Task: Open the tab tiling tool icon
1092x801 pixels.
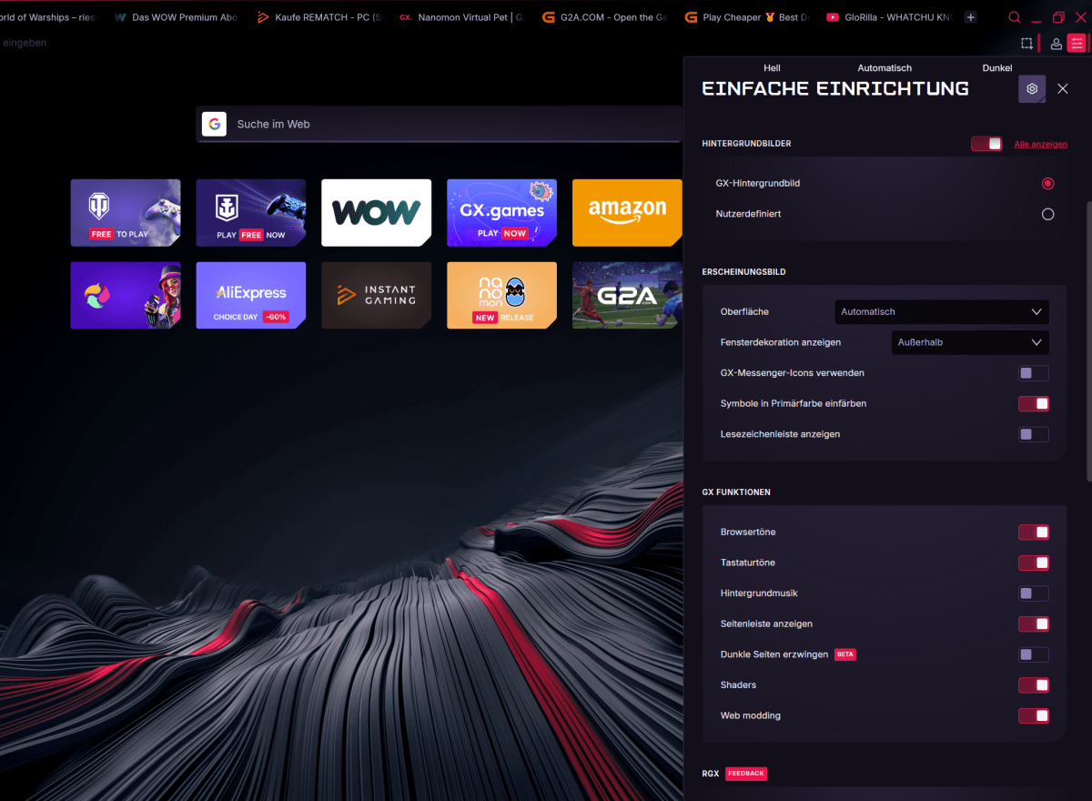Action: [1027, 43]
